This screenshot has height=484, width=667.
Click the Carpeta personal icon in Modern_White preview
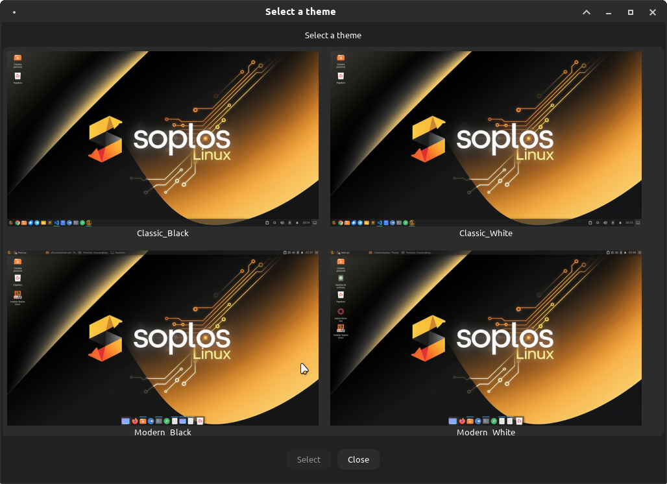341,261
